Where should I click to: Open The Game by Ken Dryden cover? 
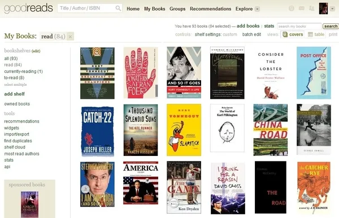(184, 188)
